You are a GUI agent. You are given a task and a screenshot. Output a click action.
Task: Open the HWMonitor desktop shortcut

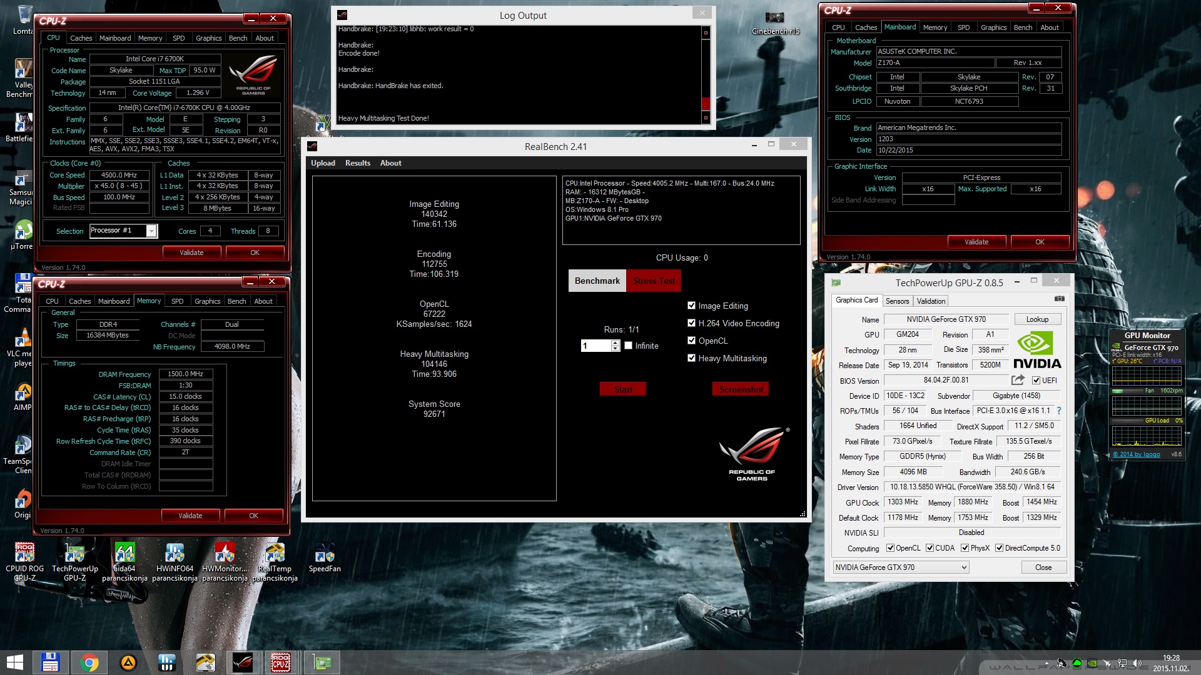click(225, 561)
